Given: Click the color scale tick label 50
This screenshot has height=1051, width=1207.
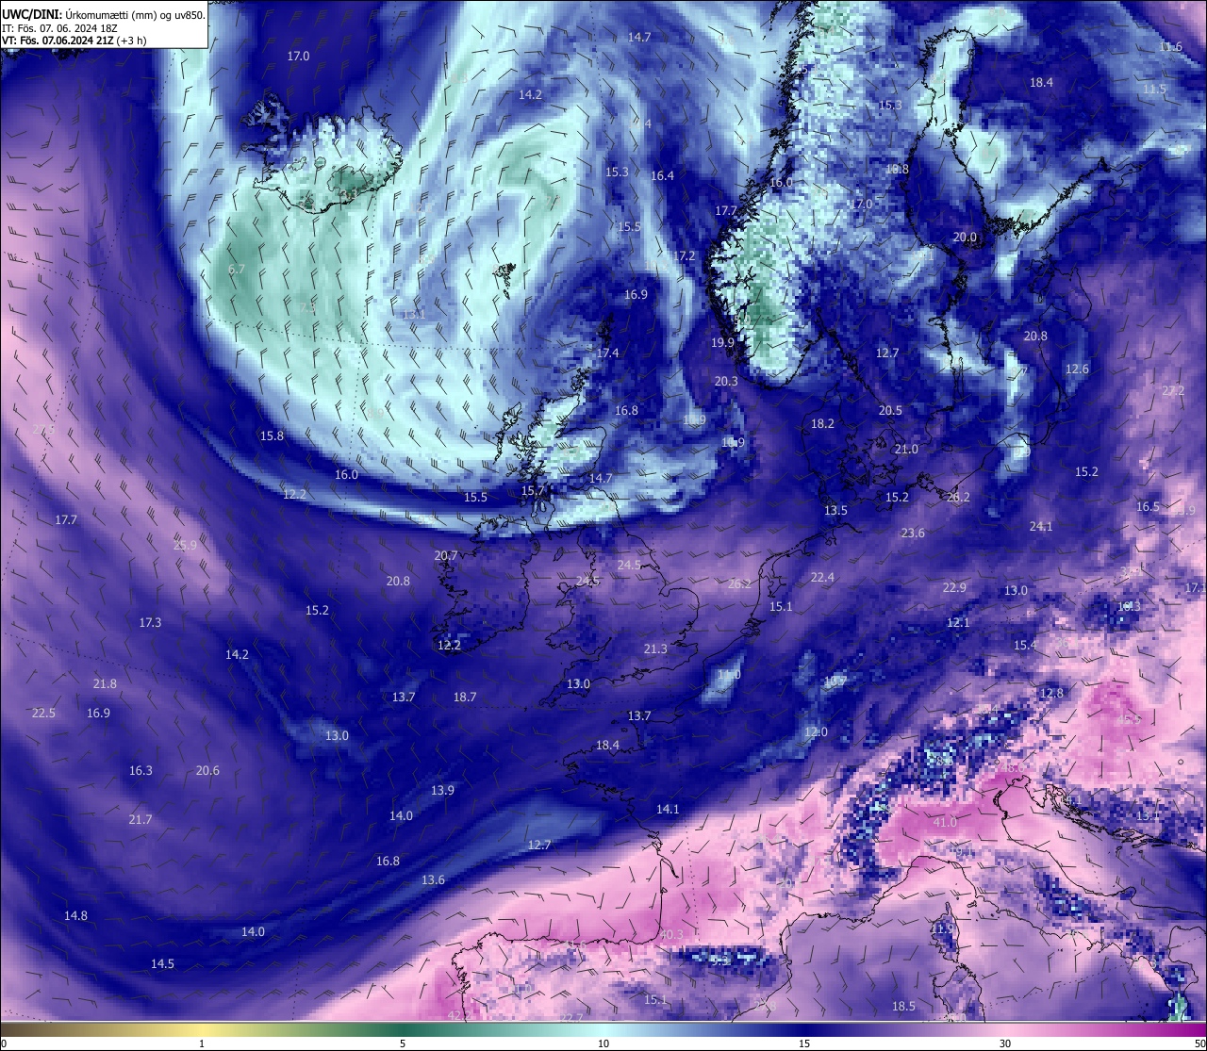Looking at the screenshot, I should tap(1199, 1043).
